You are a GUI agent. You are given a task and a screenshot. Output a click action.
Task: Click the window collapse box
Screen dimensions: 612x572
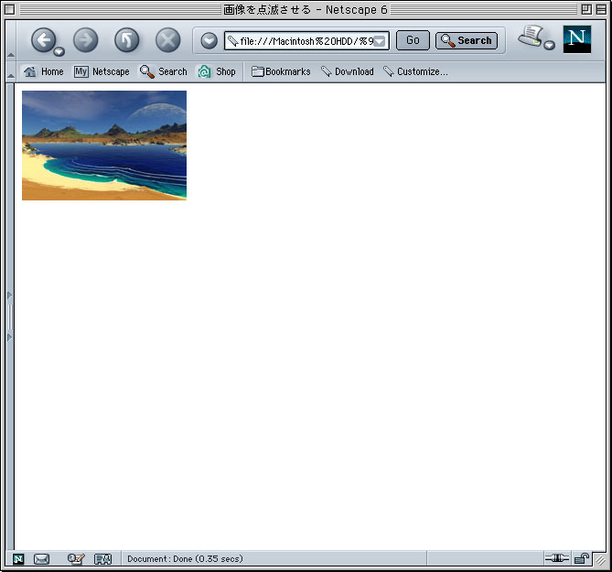[x=601, y=9]
